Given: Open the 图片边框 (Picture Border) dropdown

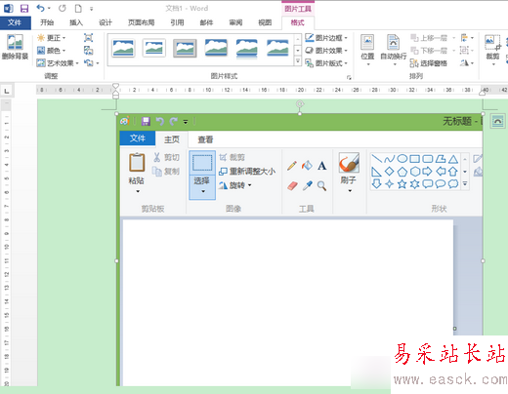Looking at the screenshot, I should (x=326, y=38).
